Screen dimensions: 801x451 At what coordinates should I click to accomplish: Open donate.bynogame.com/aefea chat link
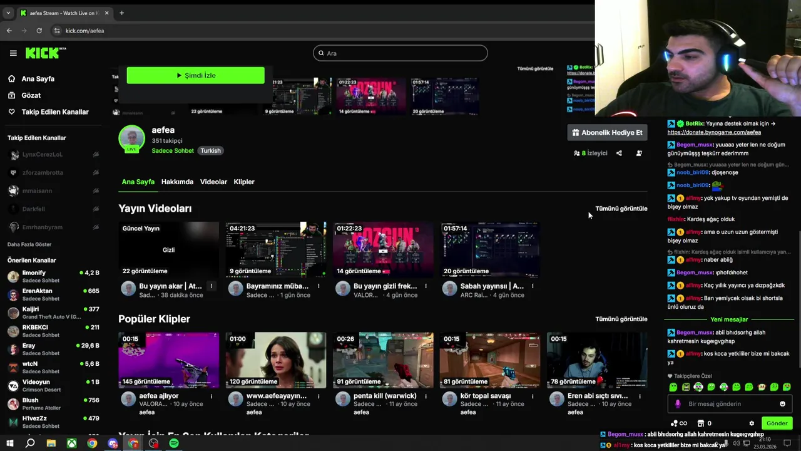coord(714,133)
